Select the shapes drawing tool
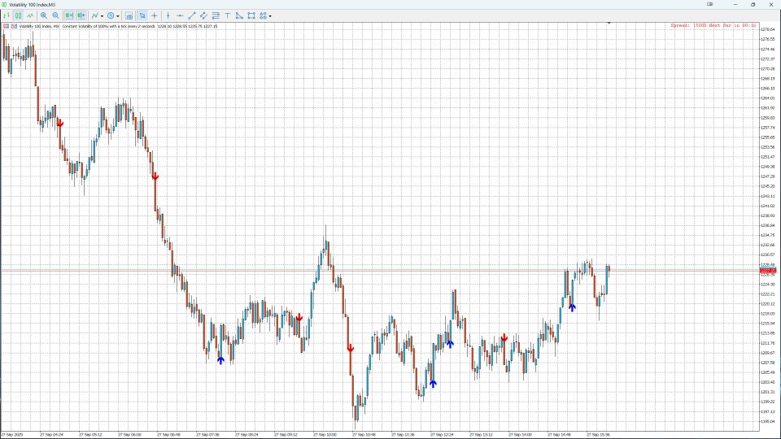This screenshot has height=439, width=781. coord(239,16)
